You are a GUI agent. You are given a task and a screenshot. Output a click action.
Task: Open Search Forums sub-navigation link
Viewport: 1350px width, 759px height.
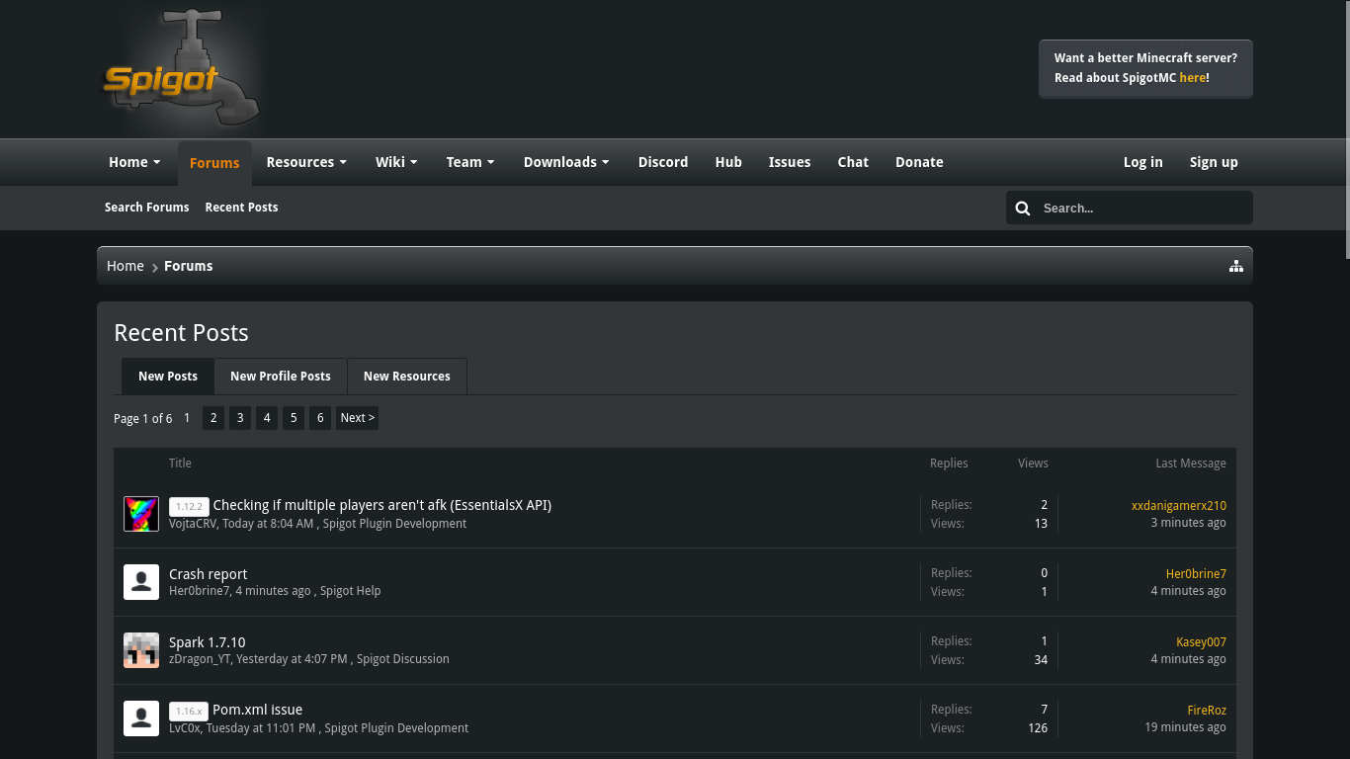pyautogui.click(x=147, y=208)
